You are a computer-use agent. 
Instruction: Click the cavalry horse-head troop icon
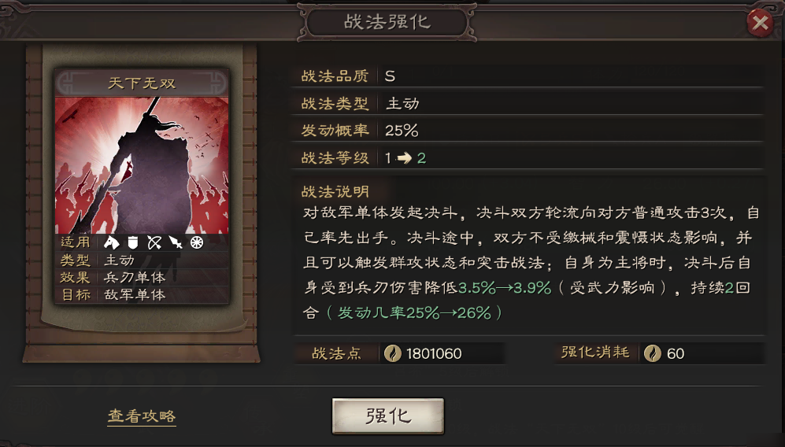[x=111, y=242]
